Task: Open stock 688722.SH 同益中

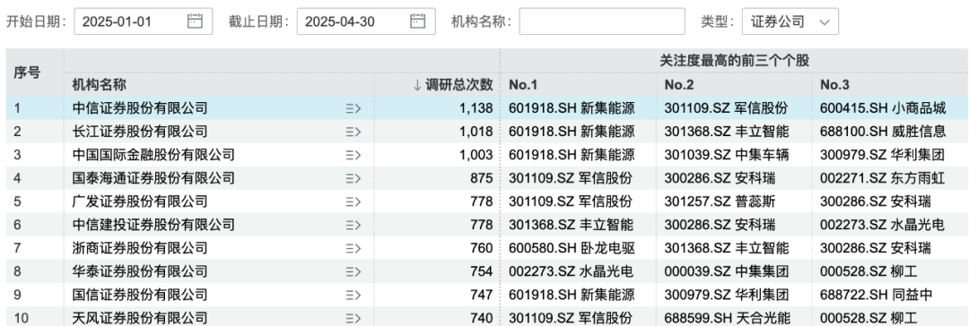Action: (877, 295)
